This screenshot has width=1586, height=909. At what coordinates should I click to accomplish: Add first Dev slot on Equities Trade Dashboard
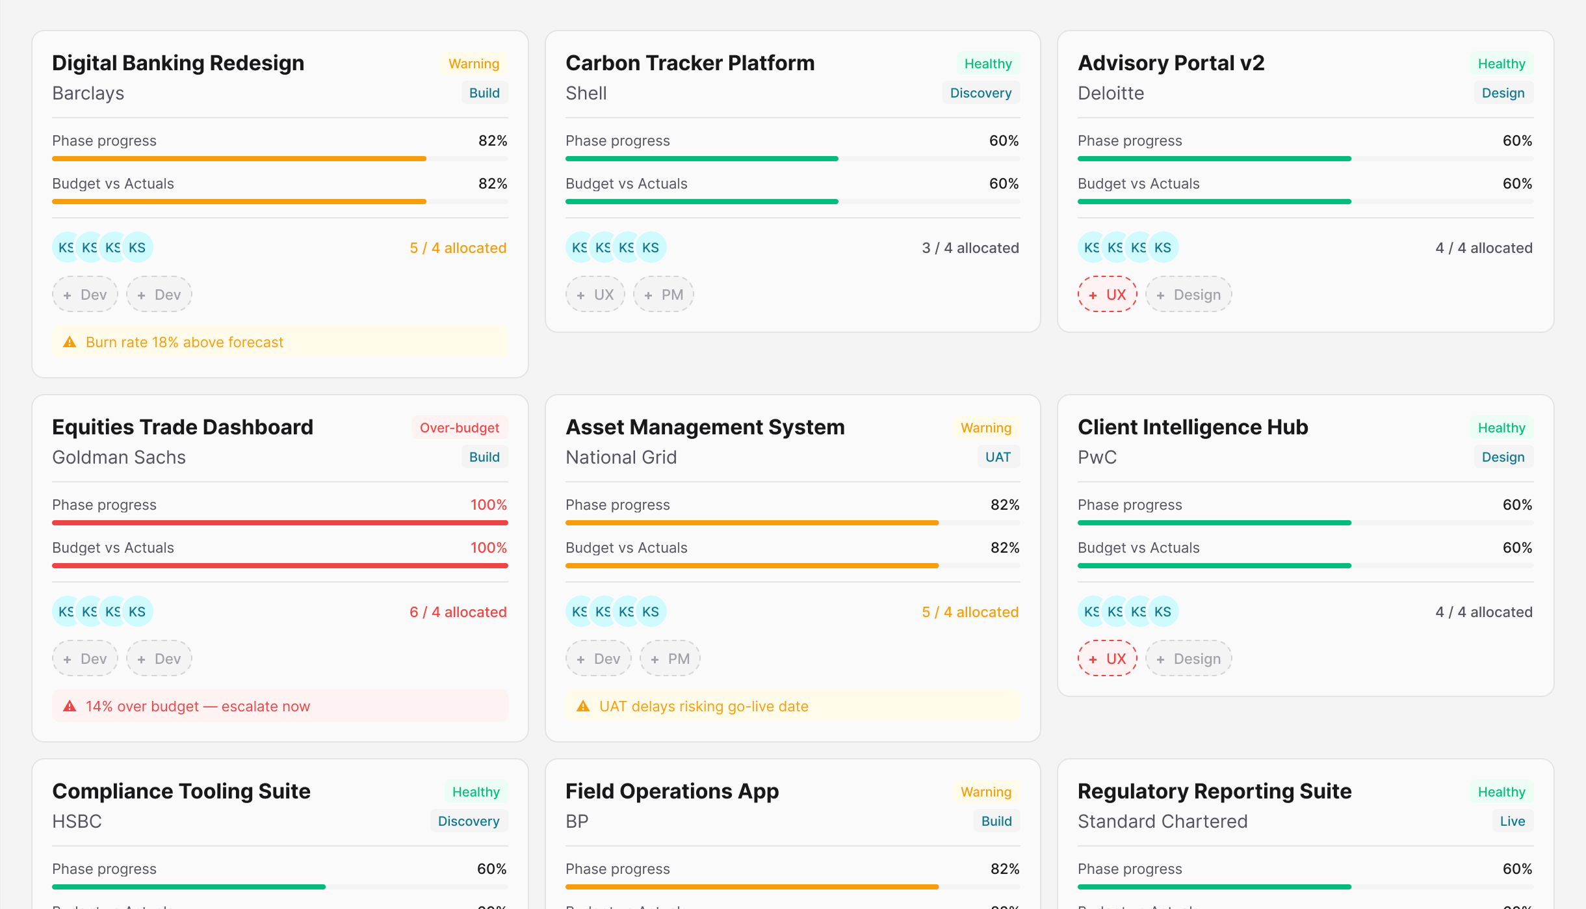pyautogui.click(x=85, y=659)
